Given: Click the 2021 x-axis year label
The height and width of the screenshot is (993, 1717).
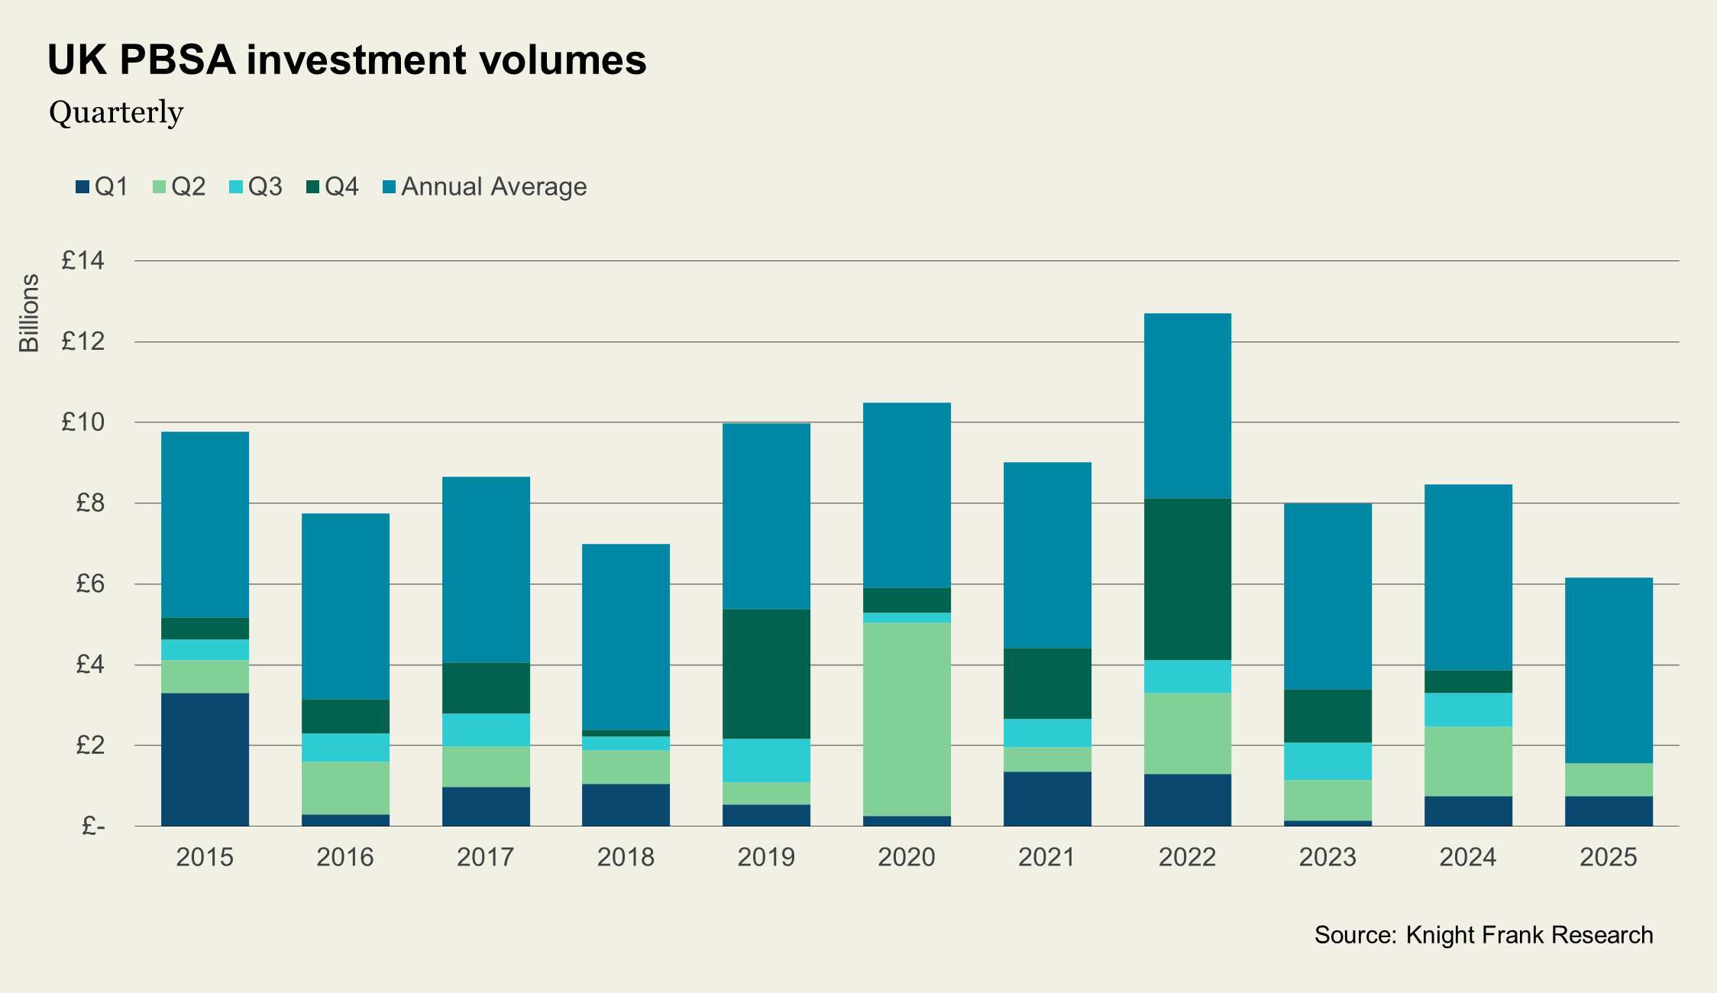Looking at the screenshot, I should pos(1046,857).
